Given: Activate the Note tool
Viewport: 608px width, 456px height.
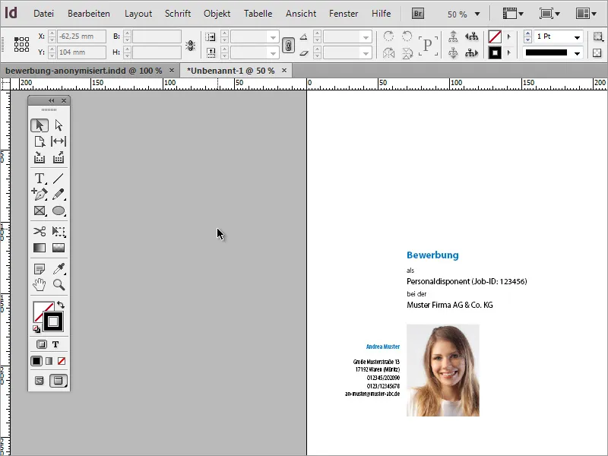Looking at the screenshot, I should click(40, 268).
